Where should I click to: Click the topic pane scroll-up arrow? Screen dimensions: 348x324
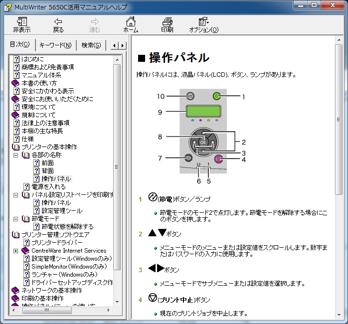[x=339, y=40]
